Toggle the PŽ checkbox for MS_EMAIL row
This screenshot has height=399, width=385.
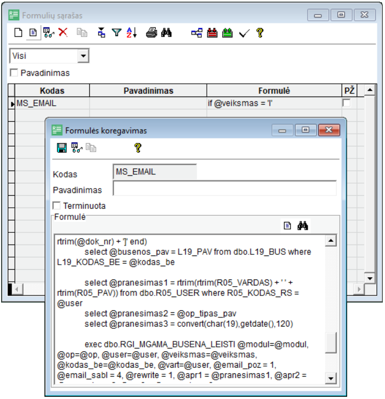(347, 102)
